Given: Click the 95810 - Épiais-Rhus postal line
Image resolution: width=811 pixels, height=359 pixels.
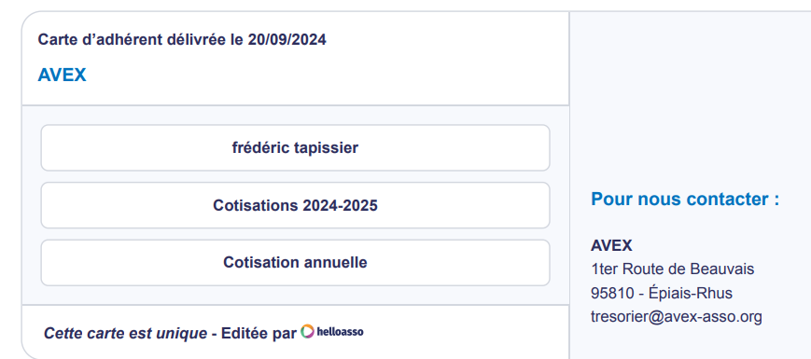Looking at the screenshot, I should point(662,294).
